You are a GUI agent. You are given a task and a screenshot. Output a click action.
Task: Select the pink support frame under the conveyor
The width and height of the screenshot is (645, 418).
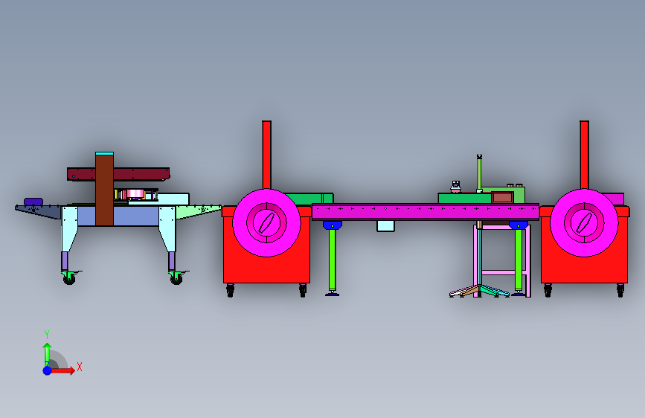tap(502, 272)
